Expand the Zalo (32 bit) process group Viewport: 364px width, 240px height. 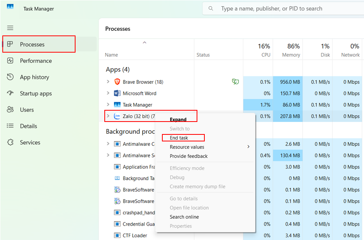click(x=108, y=116)
